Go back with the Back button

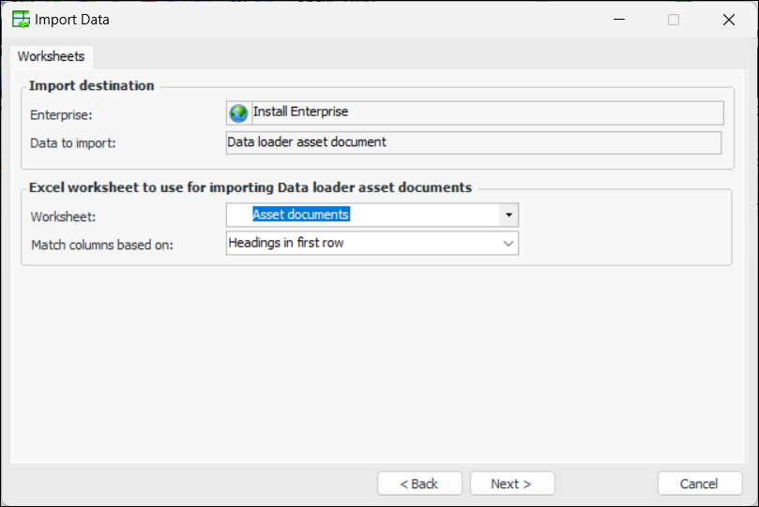(419, 484)
